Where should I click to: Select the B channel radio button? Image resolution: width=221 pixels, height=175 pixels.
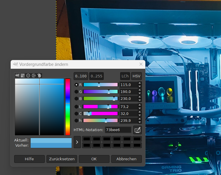(x=76, y=99)
